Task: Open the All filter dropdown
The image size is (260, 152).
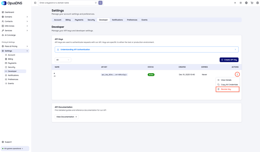Action: pyautogui.click(x=63, y=60)
